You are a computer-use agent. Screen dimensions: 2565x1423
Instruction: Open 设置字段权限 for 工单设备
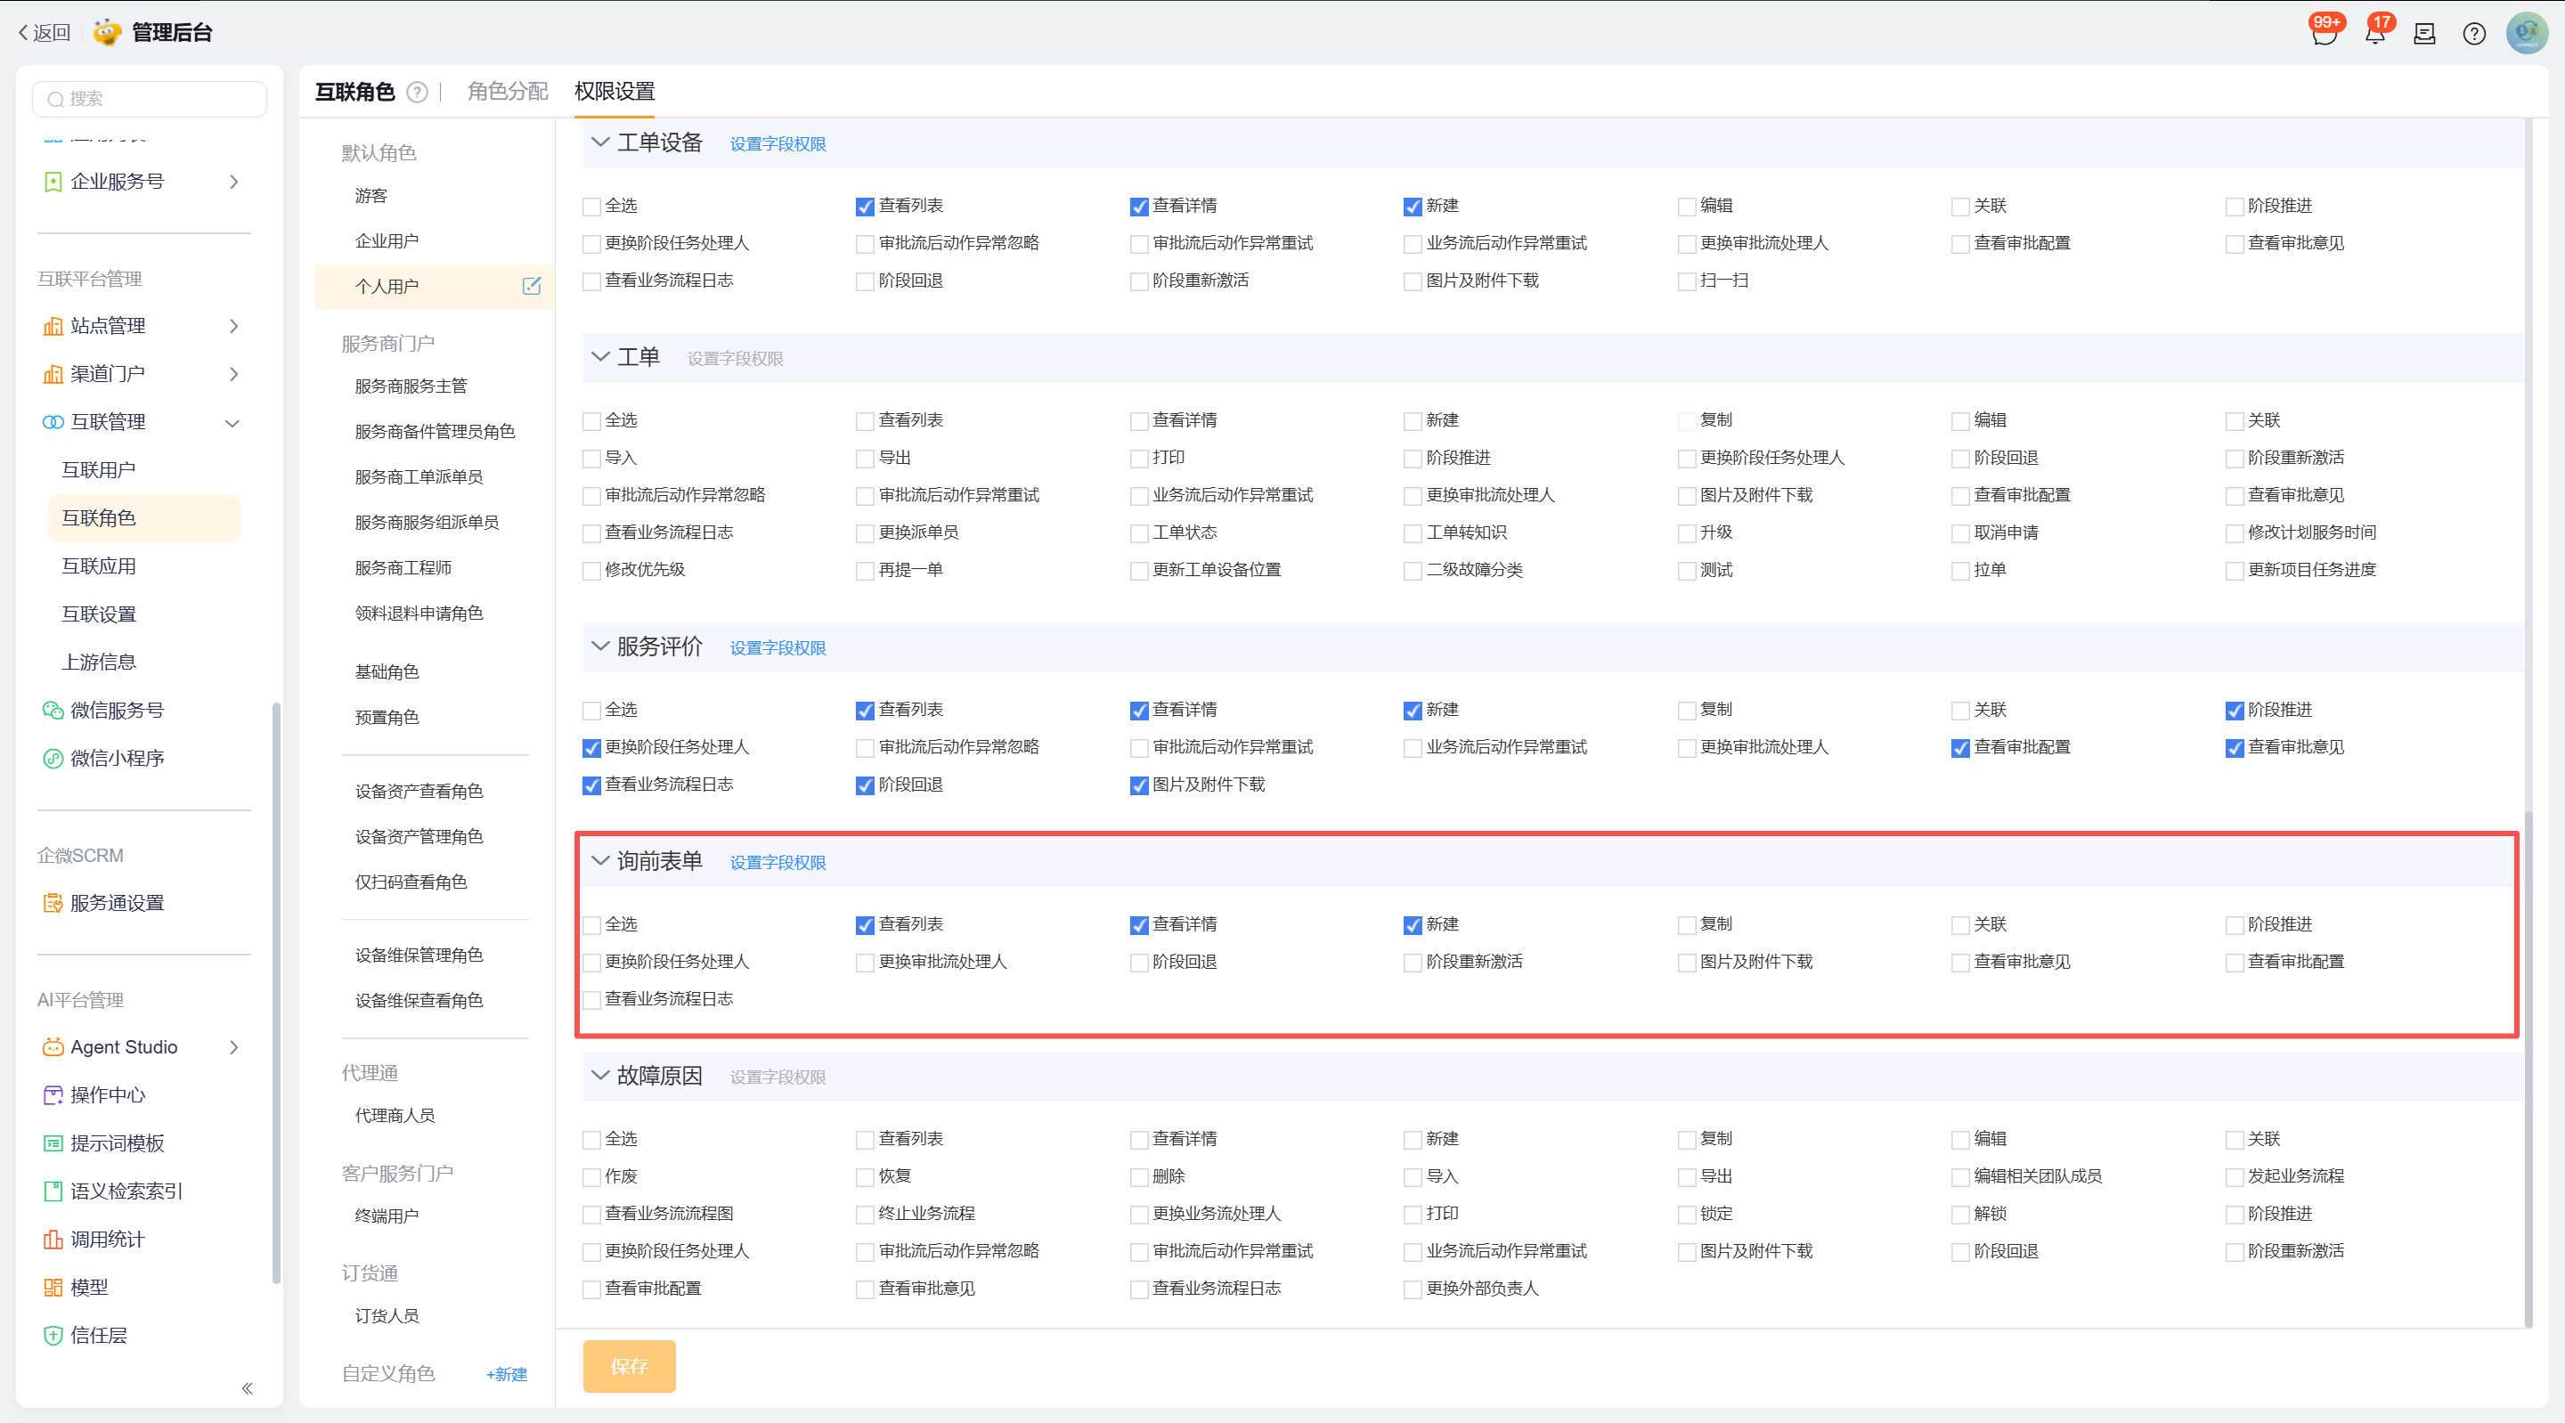click(x=778, y=144)
